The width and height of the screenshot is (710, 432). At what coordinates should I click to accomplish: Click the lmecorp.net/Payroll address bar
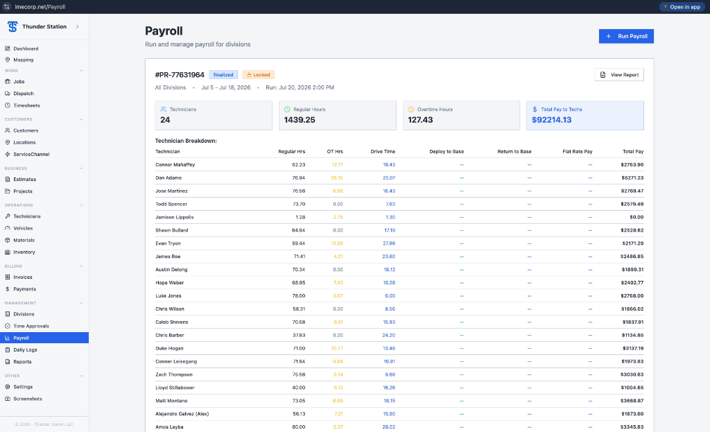click(x=40, y=7)
